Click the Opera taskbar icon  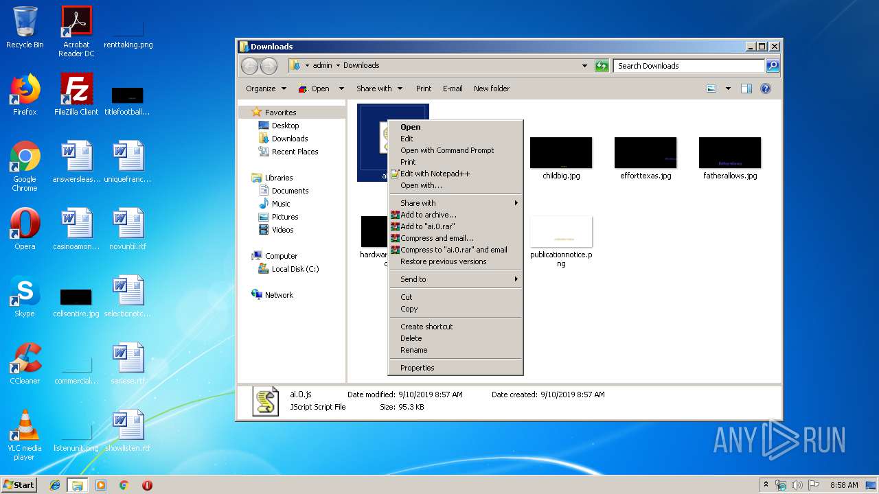click(x=147, y=485)
